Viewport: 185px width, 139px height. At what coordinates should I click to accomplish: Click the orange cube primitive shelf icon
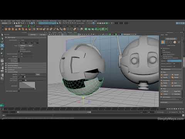pos(13,29)
